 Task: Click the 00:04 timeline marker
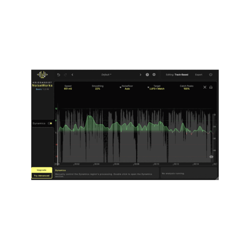[97, 164]
